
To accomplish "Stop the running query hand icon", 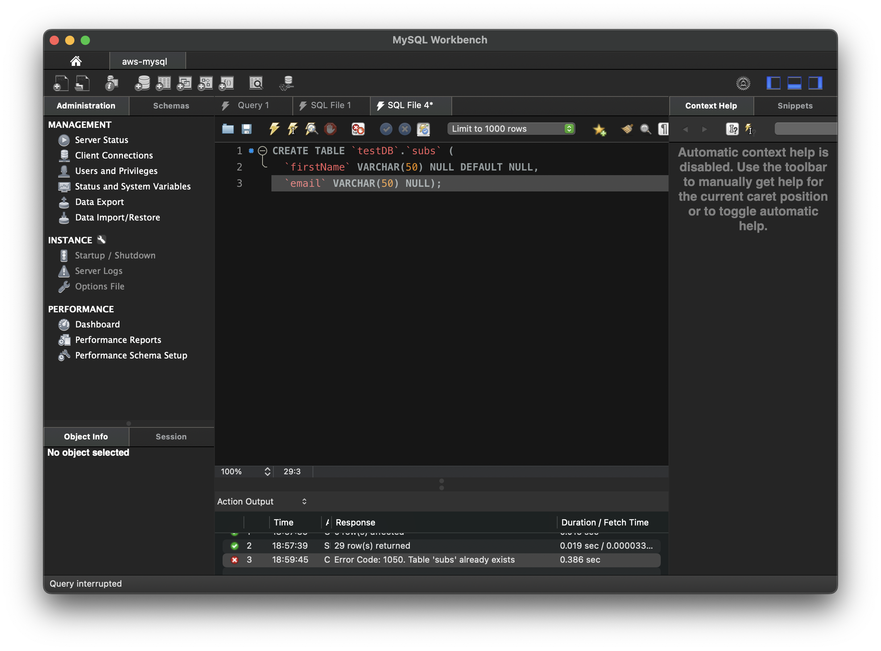I will point(330,129).
